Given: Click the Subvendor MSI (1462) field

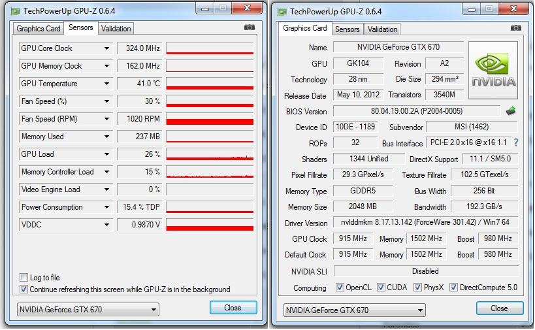Looking at the screenshot, I should (x=472, y=127).
